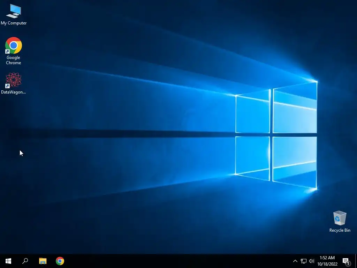Select the DataWagon desktop shortcut
The width and height of the screenshot is (357, 268).
14,83
